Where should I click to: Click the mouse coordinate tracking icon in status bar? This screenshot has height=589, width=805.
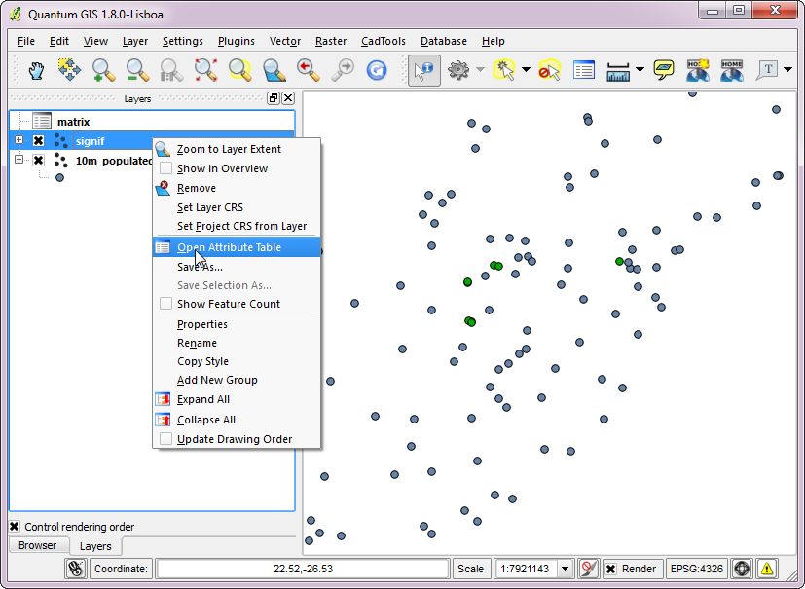click(x=76, y=569)
